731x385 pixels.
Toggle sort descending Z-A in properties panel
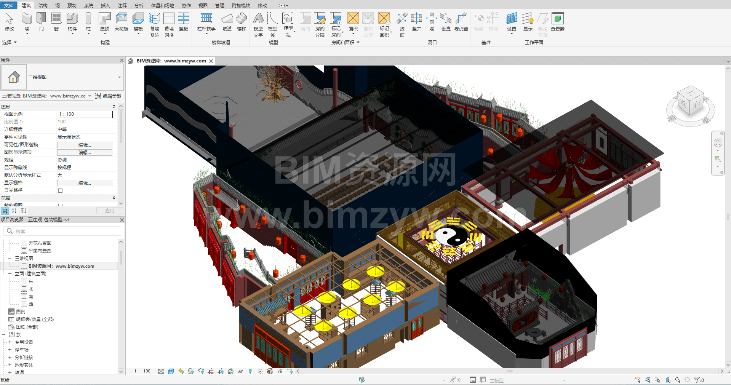coord(23,211)
